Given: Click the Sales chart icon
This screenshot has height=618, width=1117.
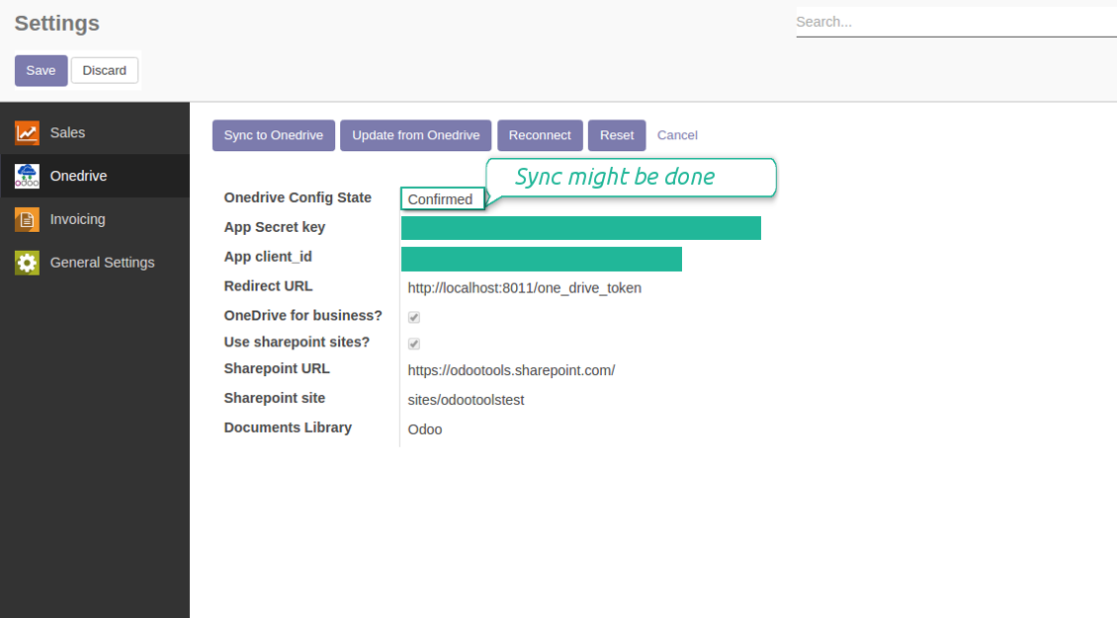Looking at the screenshot, I should pyautogui.click(x=27, y=133).
